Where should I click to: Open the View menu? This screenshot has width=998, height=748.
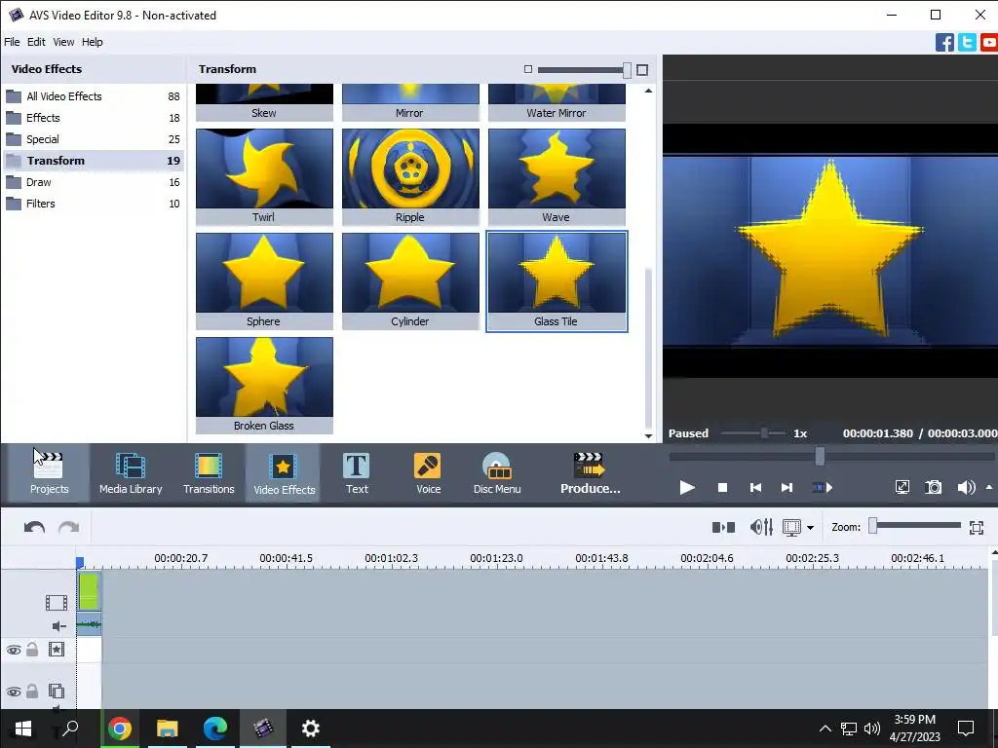[x=63, y=42]
